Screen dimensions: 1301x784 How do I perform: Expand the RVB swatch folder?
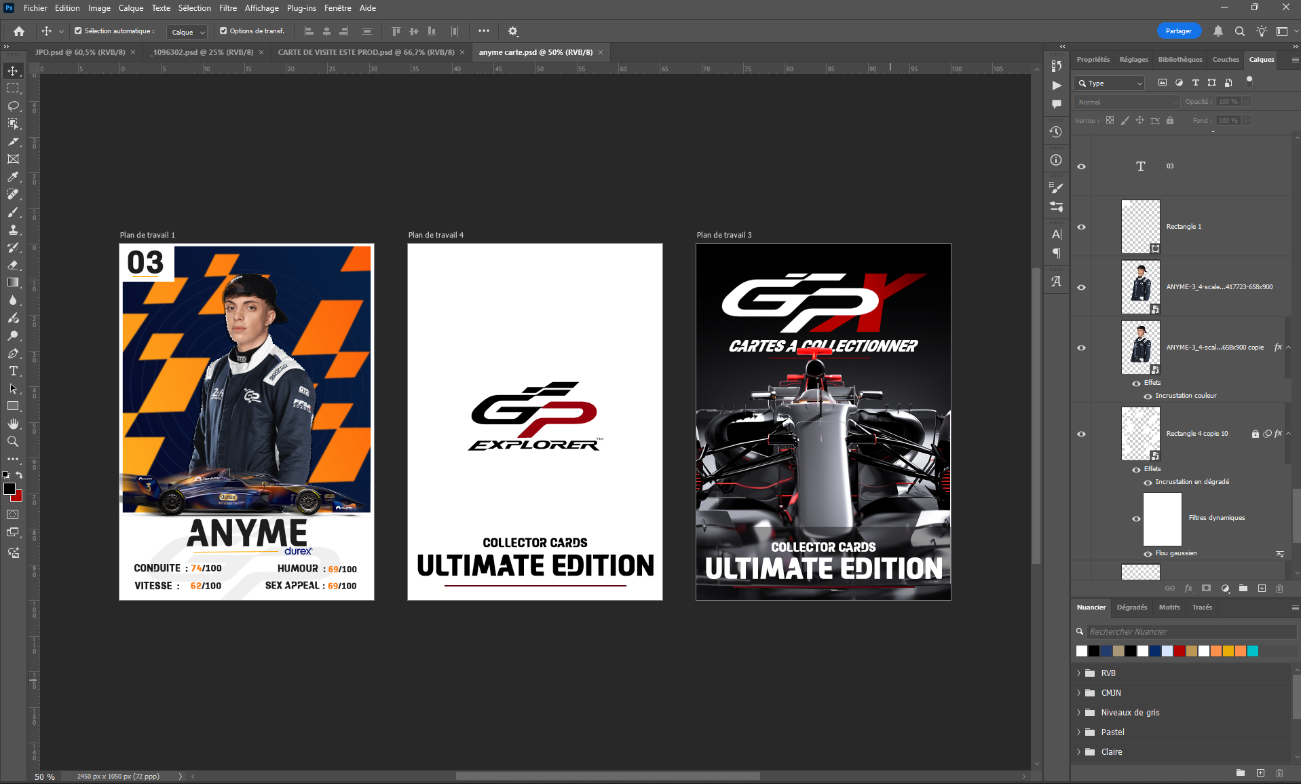tap(1078, 673)
